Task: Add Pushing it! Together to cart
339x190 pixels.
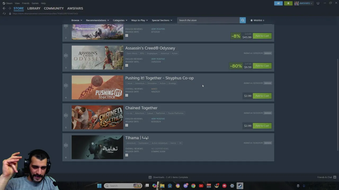Action: point(262,96)
